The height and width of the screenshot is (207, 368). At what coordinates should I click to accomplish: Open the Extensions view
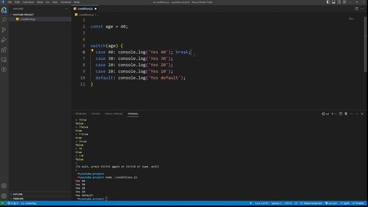[4, 50]
